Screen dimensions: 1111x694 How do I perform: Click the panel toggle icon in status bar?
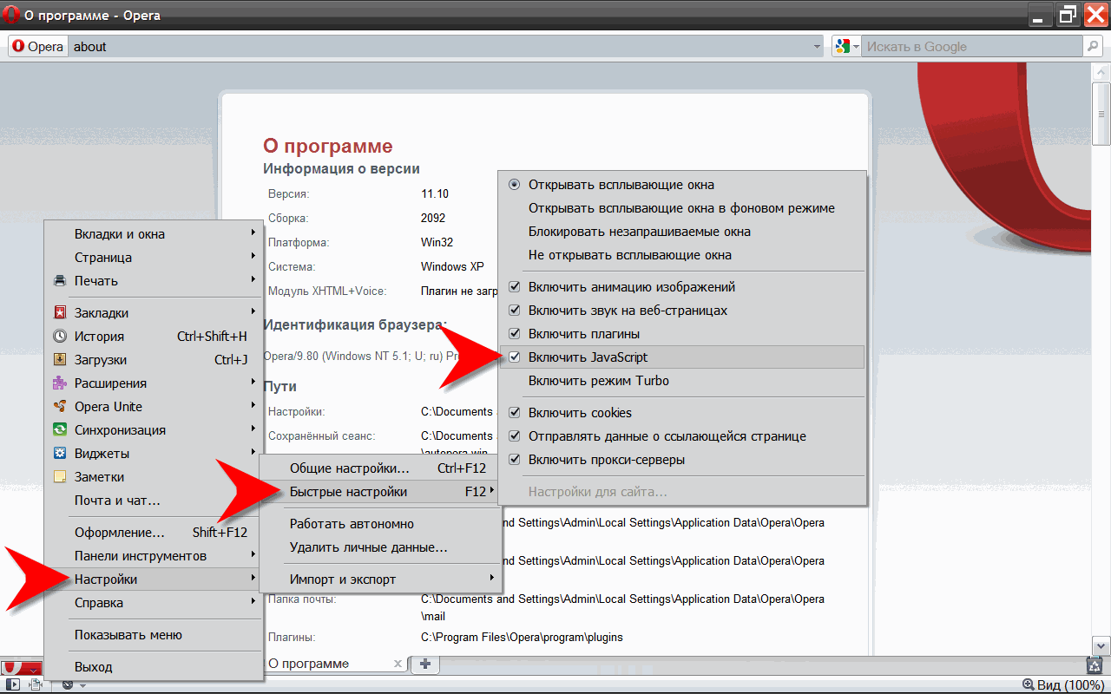(13, 685)
